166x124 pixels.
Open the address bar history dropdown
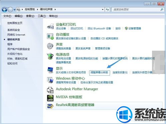[x=103, y=10]
